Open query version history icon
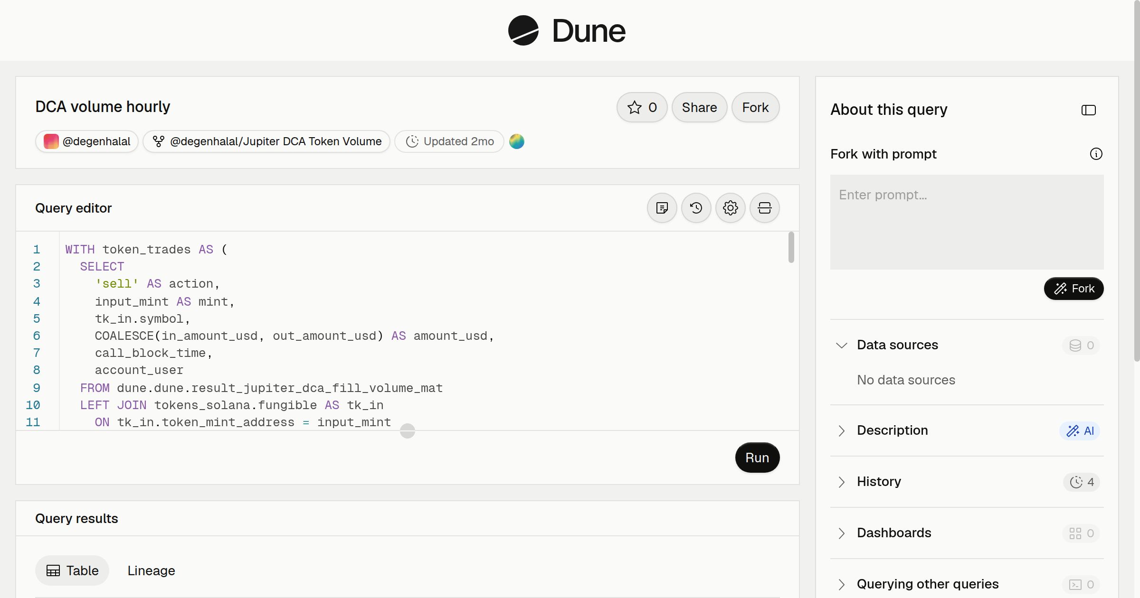This screenshot has width=1140, height=598. click(x=696, y=208)
